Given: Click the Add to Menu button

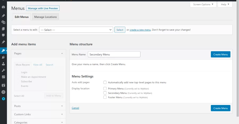Looking at the screenshot, I should (x=54, y=96).
